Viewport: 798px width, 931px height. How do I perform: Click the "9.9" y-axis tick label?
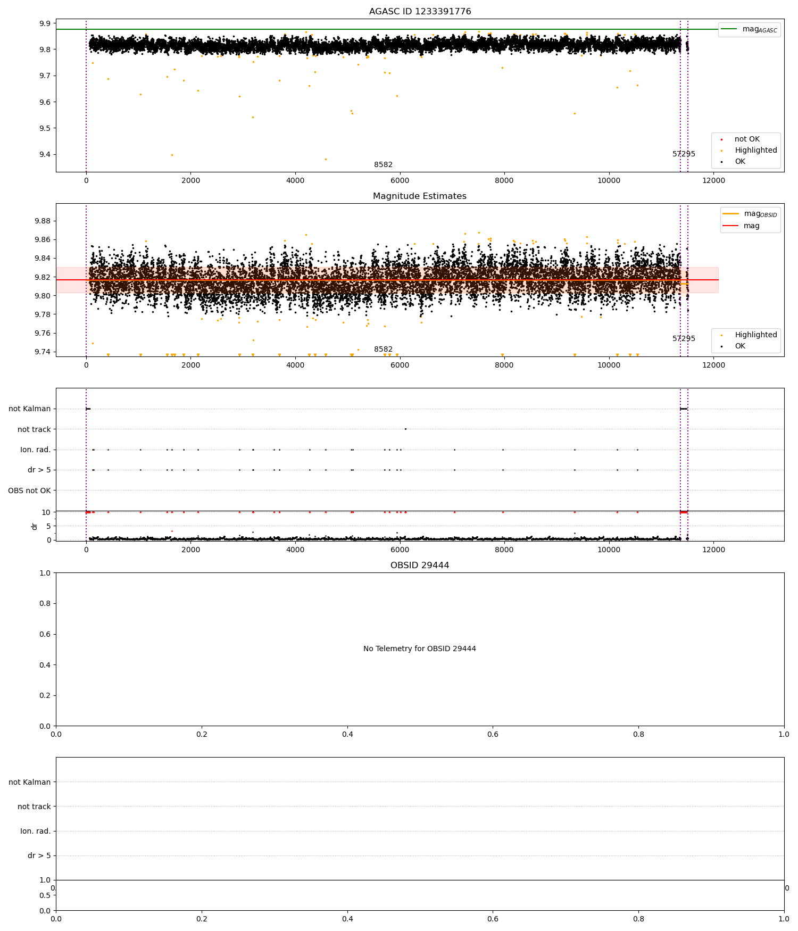[x=45, y=23]
